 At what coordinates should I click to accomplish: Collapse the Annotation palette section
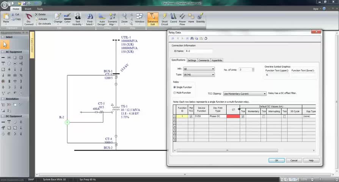coord(3,99)
